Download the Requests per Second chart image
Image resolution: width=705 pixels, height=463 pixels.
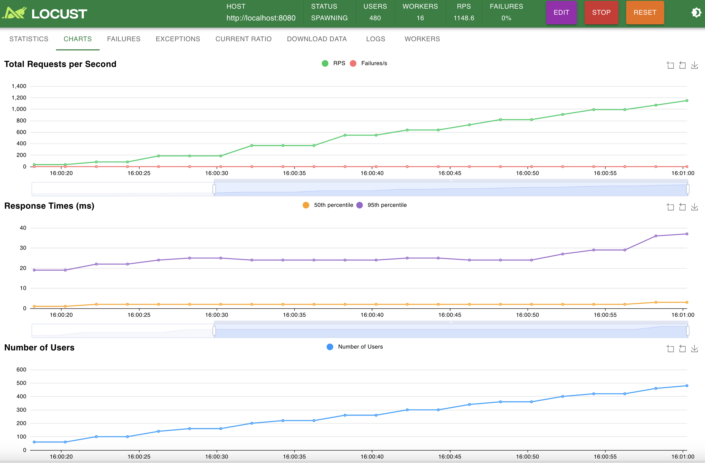click(695, 65)
